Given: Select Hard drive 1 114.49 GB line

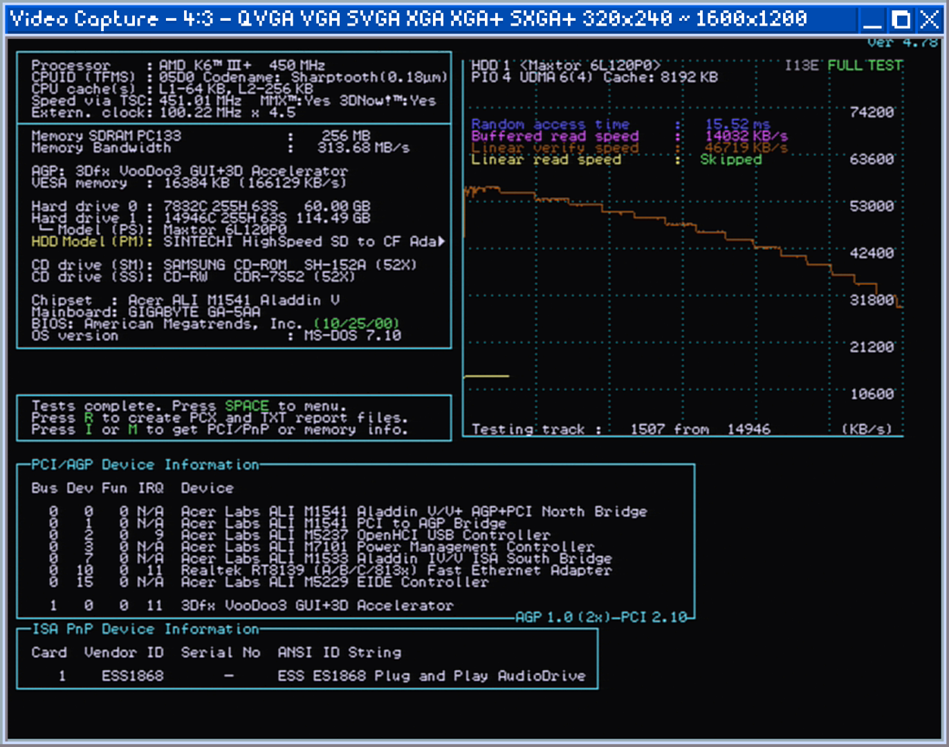Looking at the screenshot, I should (x=201, y=218).
